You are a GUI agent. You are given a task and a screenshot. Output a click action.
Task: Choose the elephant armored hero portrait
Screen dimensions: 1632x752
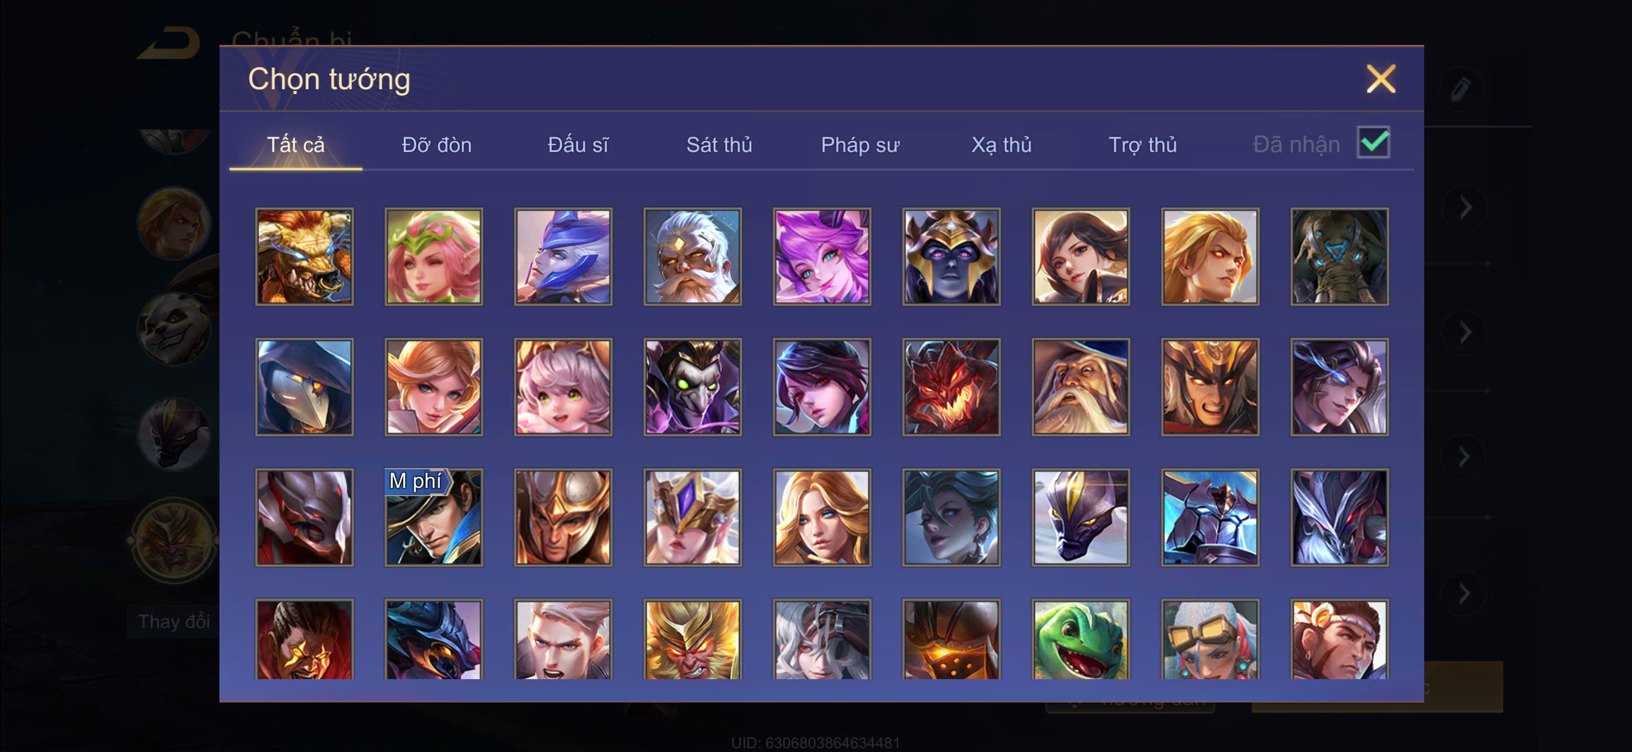coord(1340,256)
